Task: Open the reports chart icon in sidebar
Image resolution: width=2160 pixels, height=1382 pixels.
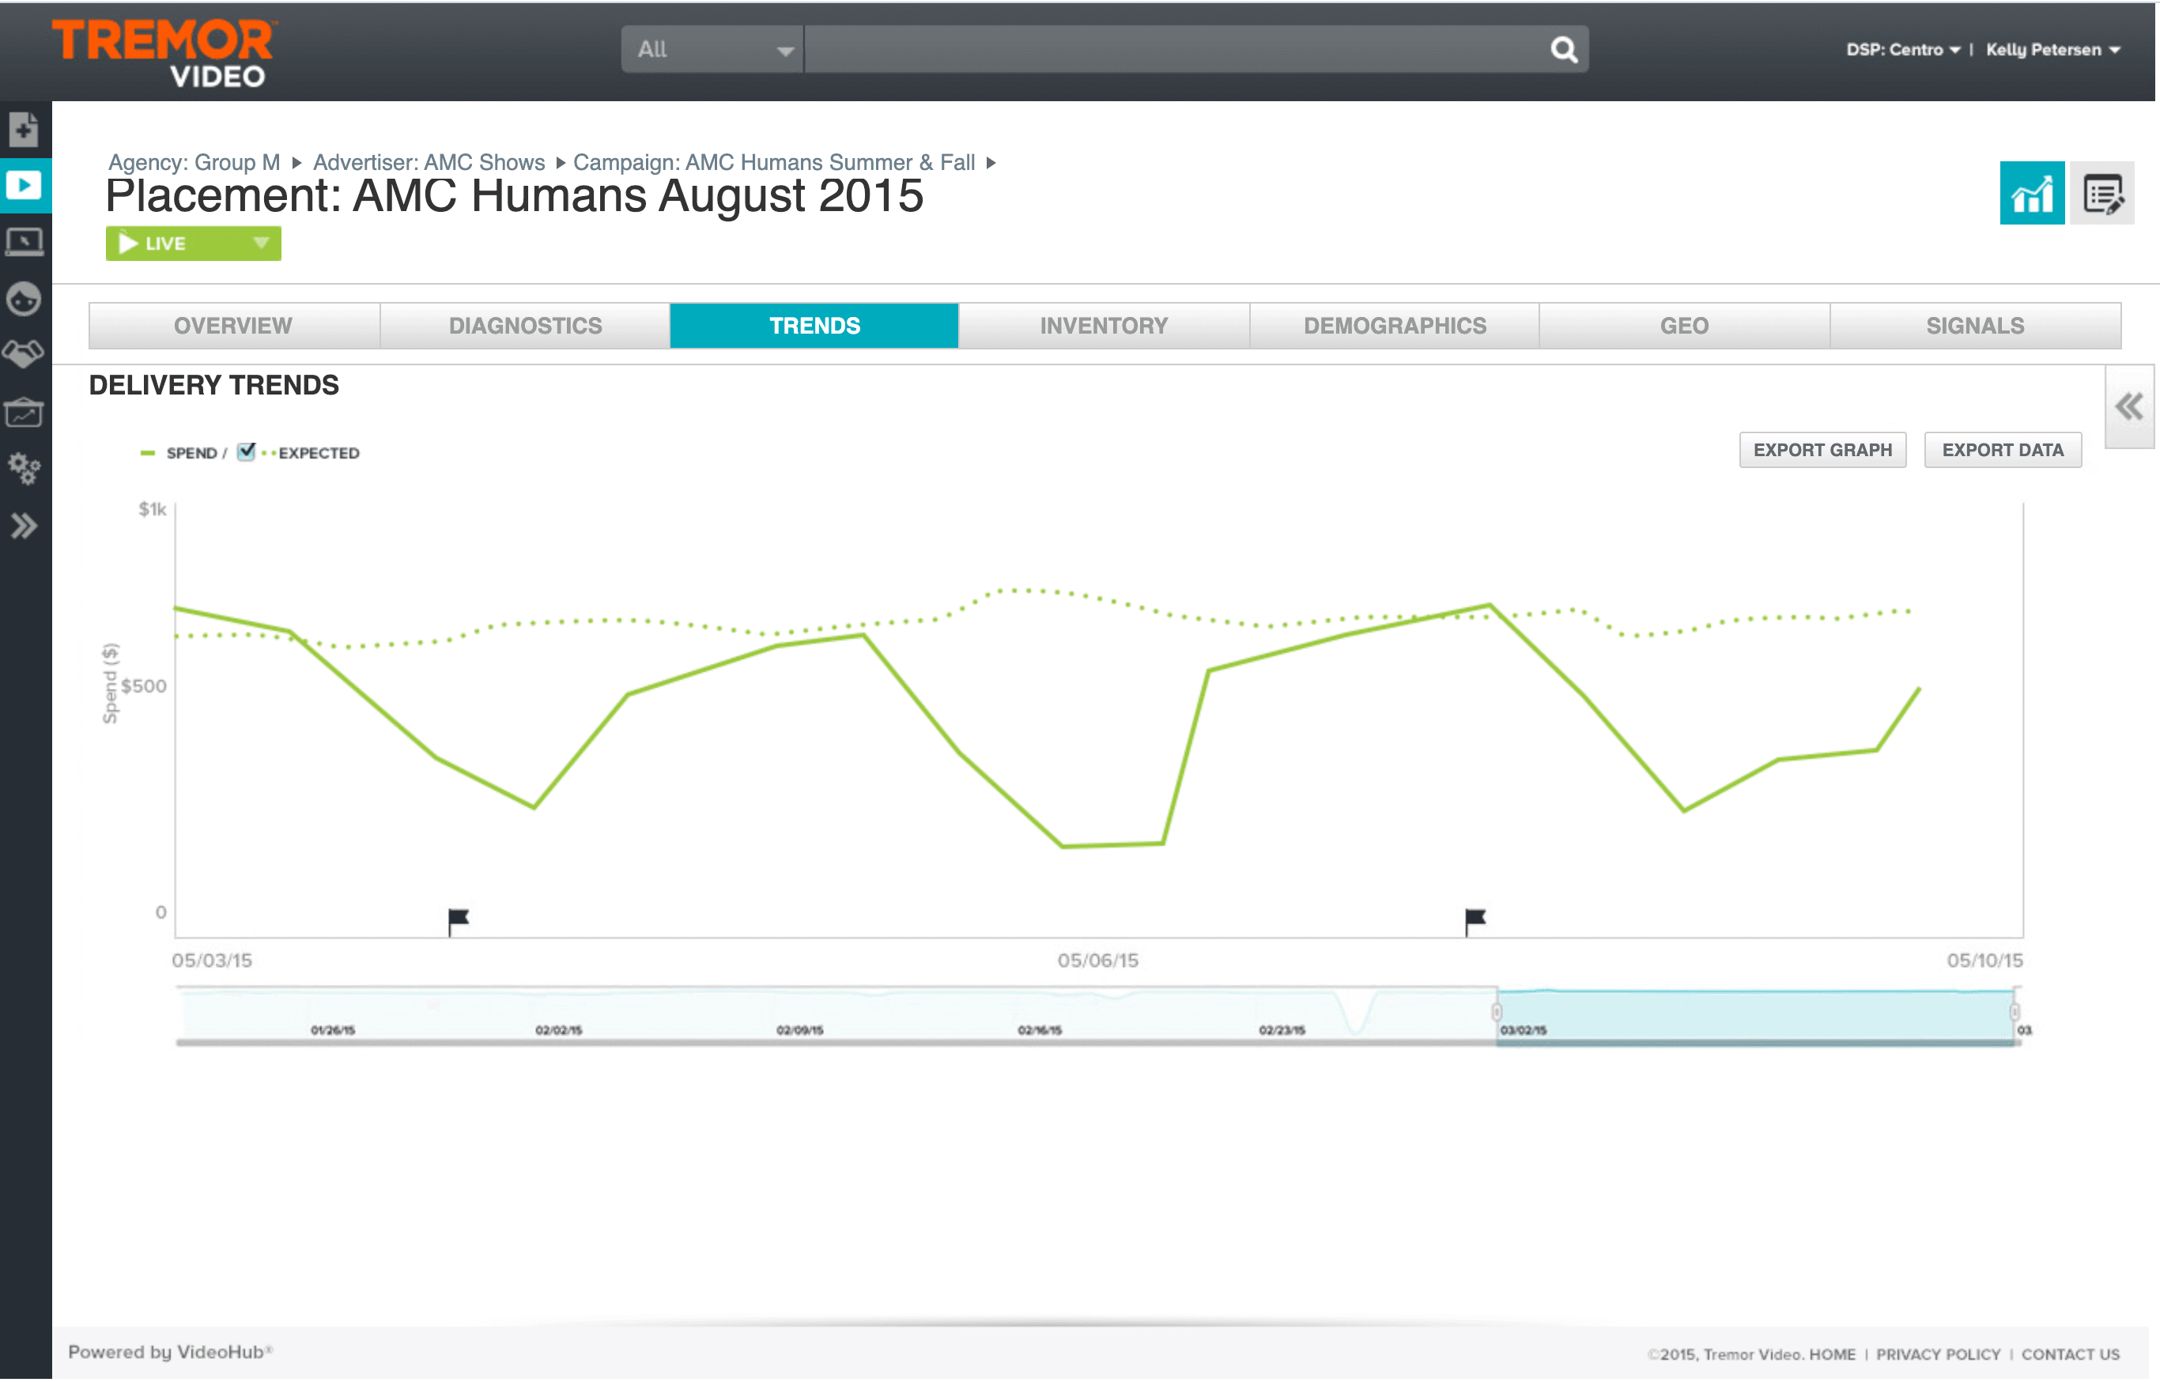Action: point(25,412)
